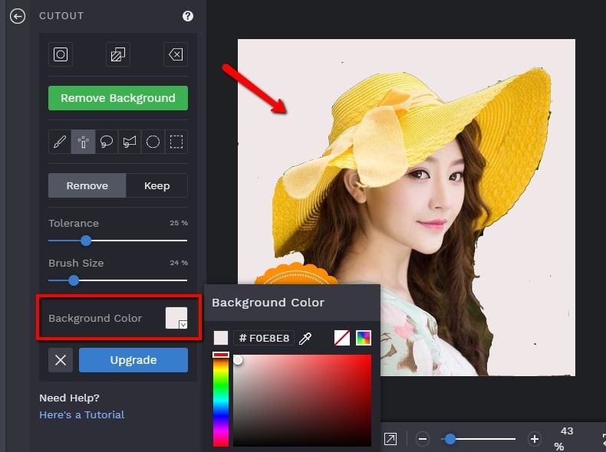This screenshot has width=606, height=452.
Task: Zoom in with the plus button
Action: point(535,439)
